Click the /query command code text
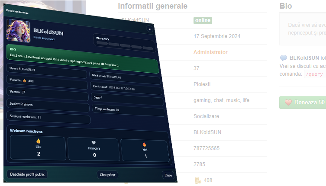This screenshot has height=186, width=326. (x=314, y=74)
